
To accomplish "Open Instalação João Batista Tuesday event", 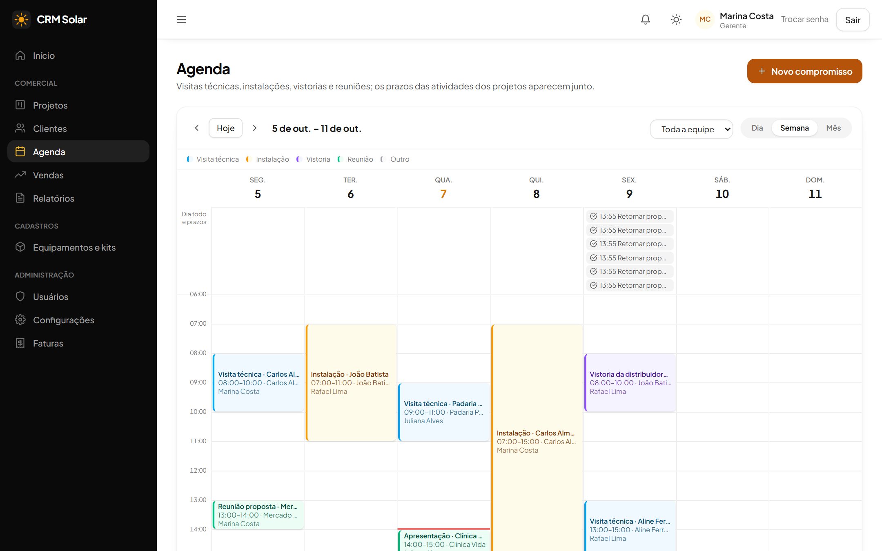I will pyautogui.click(x=351, y=383).
